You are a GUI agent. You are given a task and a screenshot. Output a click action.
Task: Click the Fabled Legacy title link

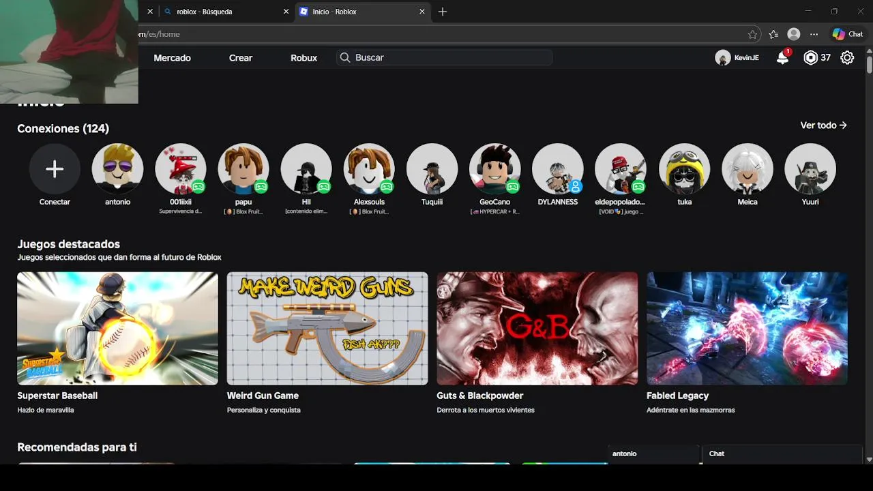677,396
